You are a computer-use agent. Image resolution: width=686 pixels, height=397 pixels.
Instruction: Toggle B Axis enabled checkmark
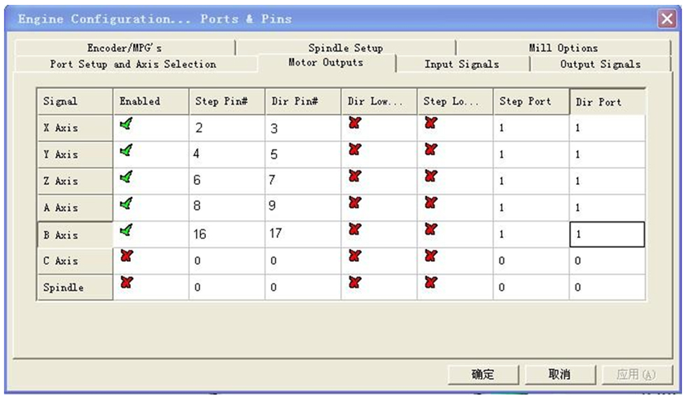[126, 230]
